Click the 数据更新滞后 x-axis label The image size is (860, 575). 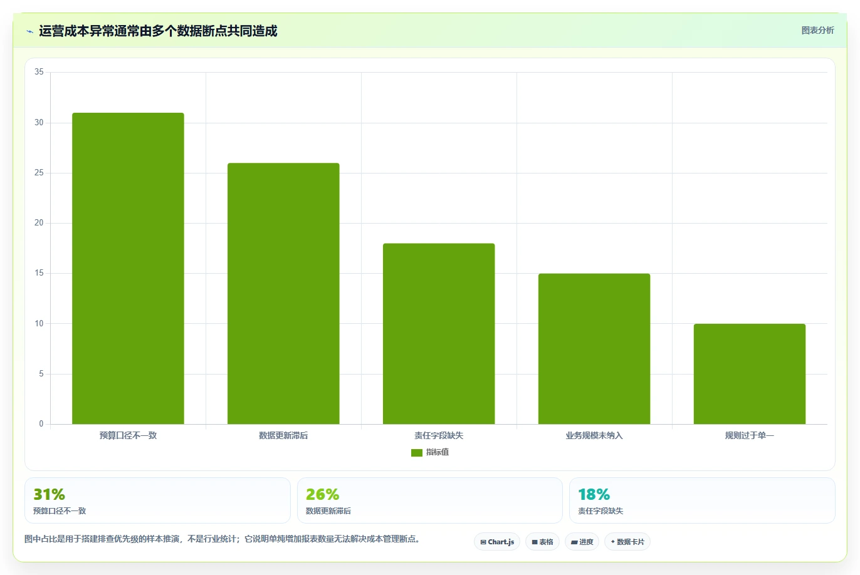(x=283, y=435)
